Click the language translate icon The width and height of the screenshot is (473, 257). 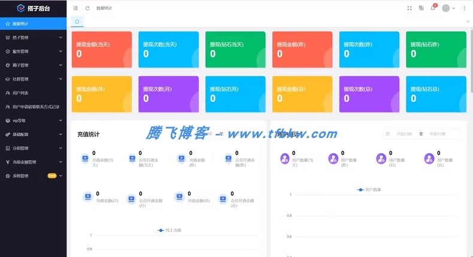[421, 8]
